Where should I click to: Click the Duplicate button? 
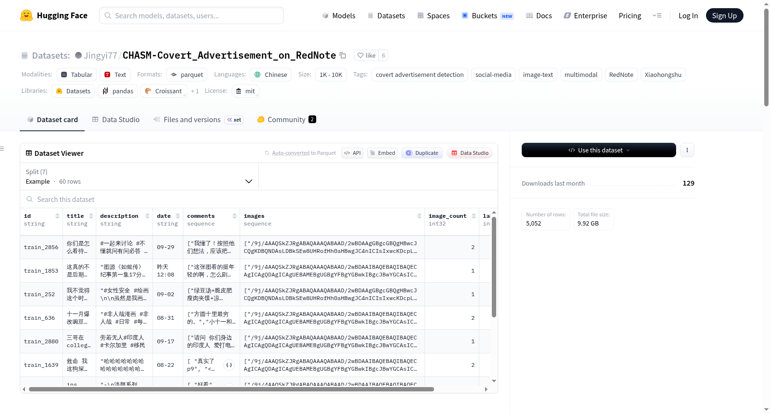point(422,153)
